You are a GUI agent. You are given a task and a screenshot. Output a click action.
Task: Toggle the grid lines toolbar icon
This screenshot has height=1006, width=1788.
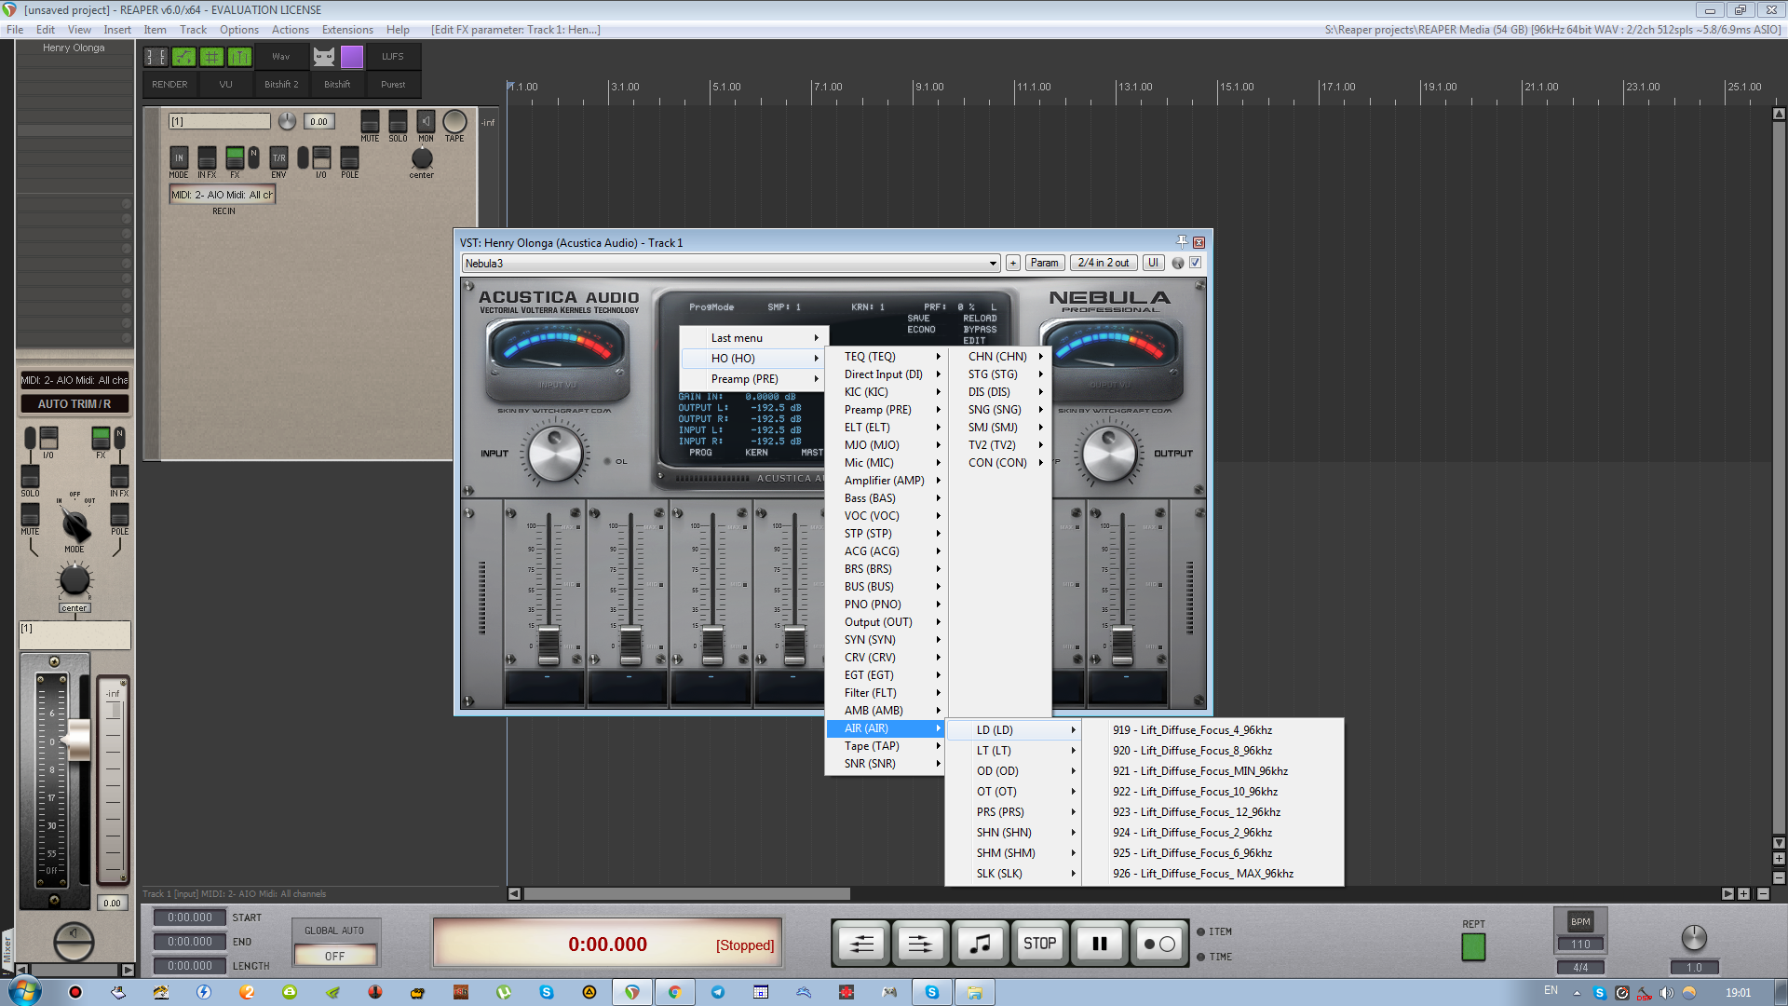click(211, 57)
